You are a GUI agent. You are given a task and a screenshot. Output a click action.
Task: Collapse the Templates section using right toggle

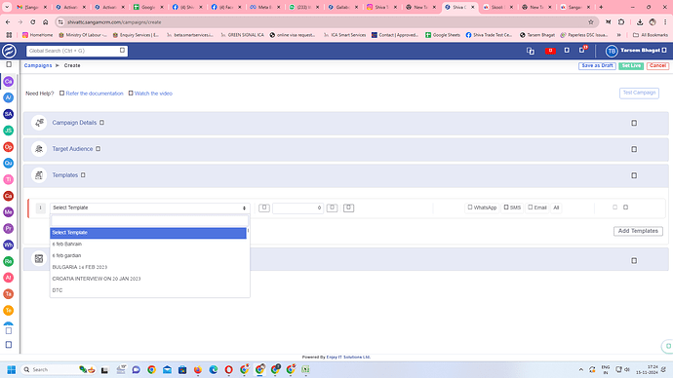click(x=634, y=175)
